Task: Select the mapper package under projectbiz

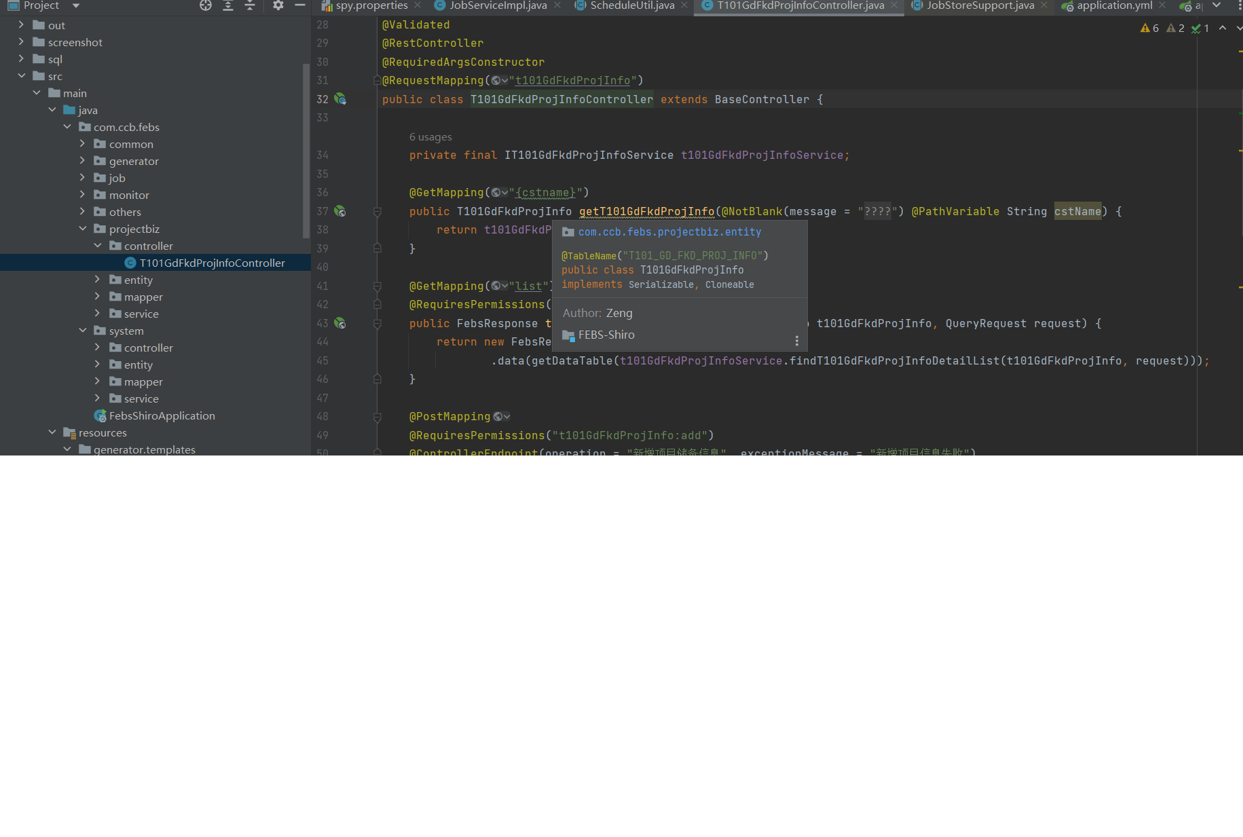Action: pos(143,297)
